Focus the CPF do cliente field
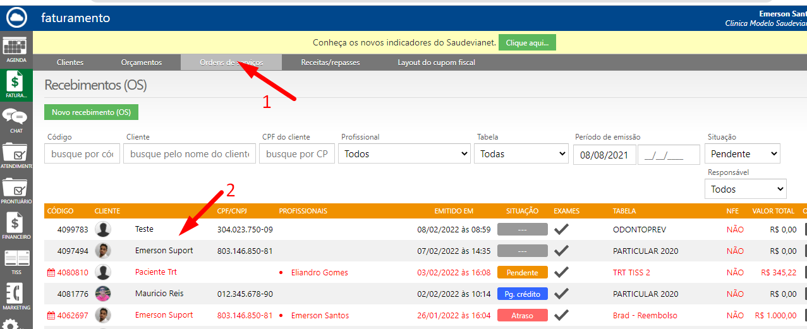 297,153
